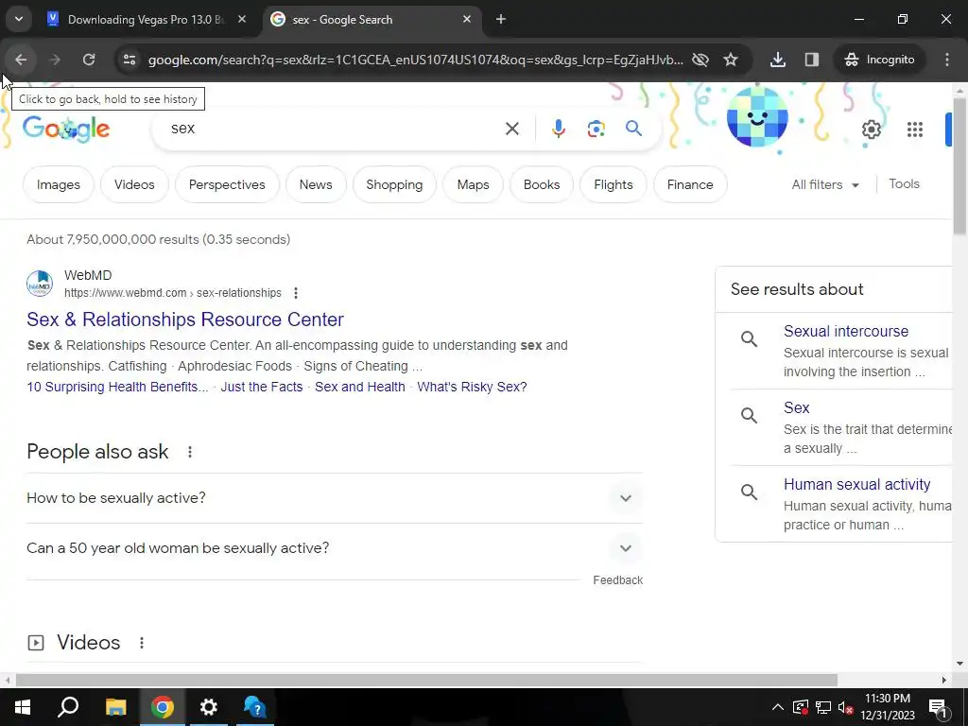Reload the page with the refresh icon

89,60
